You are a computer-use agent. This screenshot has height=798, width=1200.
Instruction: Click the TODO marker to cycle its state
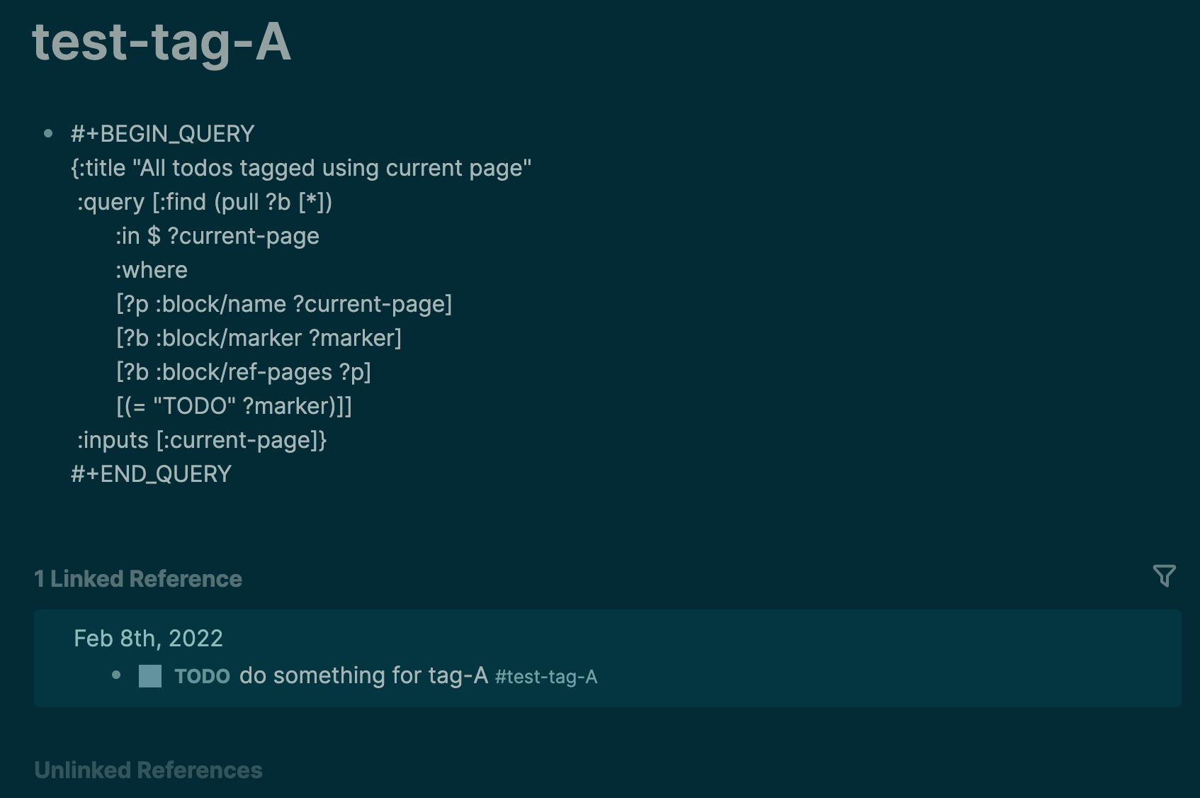203,676
